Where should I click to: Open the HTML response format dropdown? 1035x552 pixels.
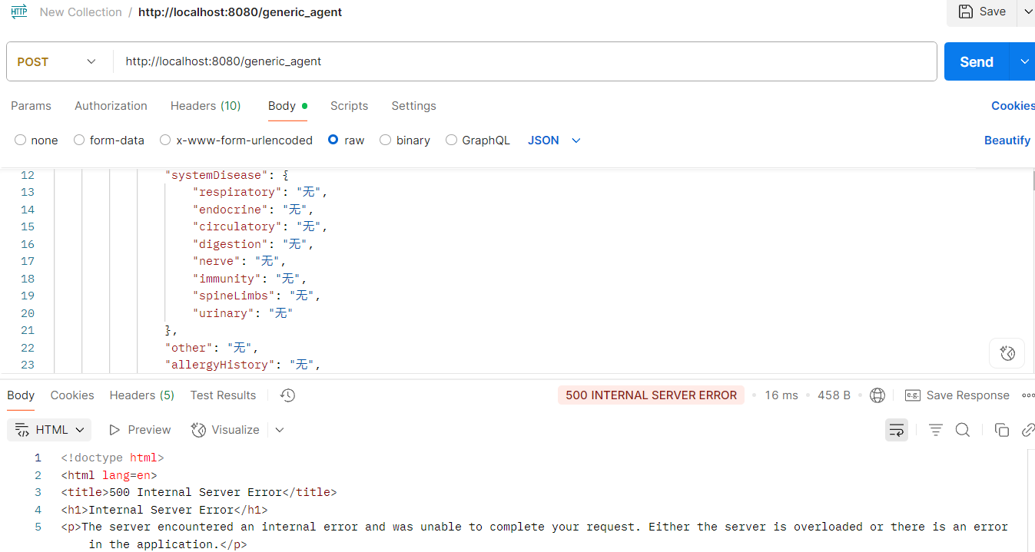49,430
